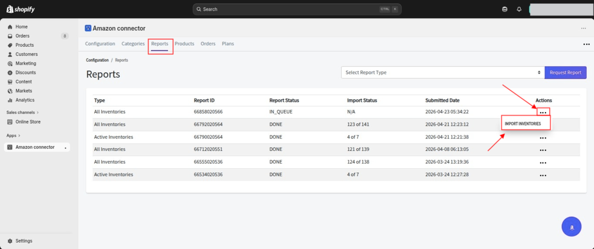Open Orders from the sidebar
The height and width of the screenshot is (249, 594).
click(x=22, y=36)
